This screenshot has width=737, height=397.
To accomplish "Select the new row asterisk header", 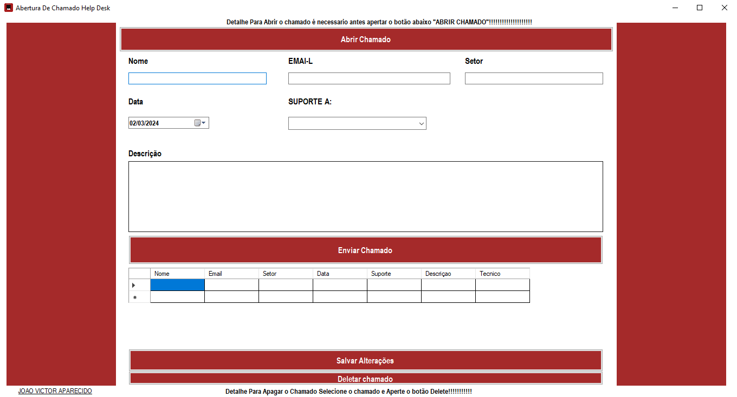I will pyautogui.click(x=139, y=297).
